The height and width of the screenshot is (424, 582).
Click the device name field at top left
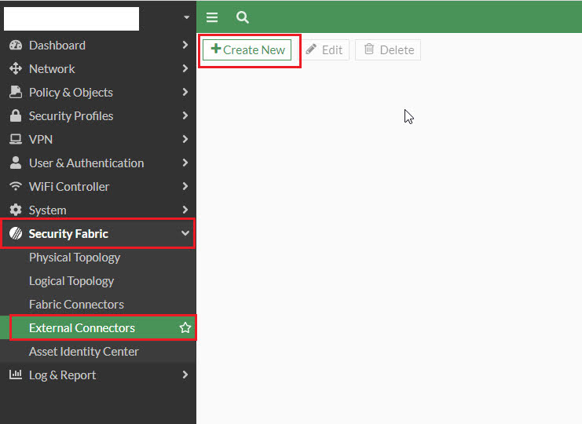tap(71, 19)
